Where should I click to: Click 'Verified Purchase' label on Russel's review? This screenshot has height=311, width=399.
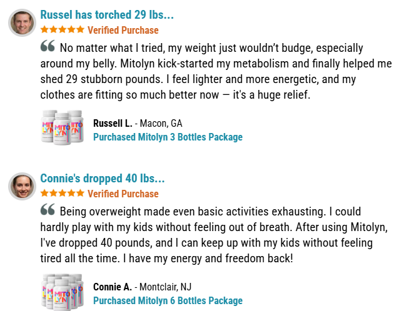coord(123,30)
